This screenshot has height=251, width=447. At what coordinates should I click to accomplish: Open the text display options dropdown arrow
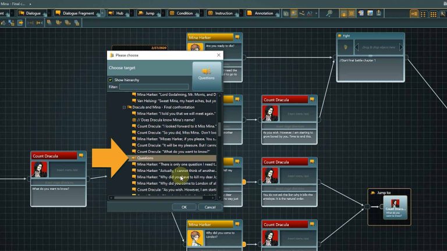[x=316, y=13]
